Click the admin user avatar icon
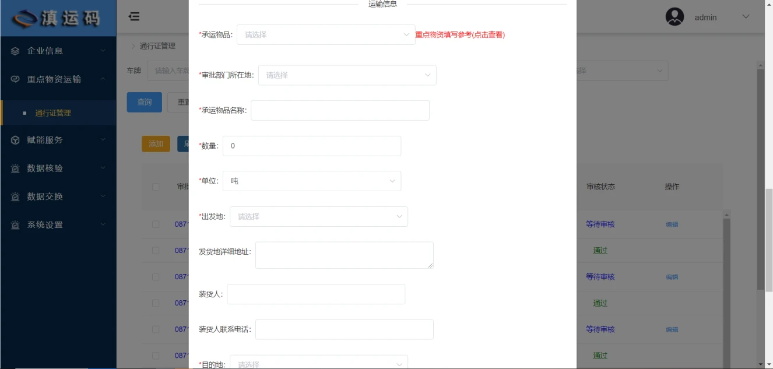This screenshot has width=773, height=369. tap(674, 17)
